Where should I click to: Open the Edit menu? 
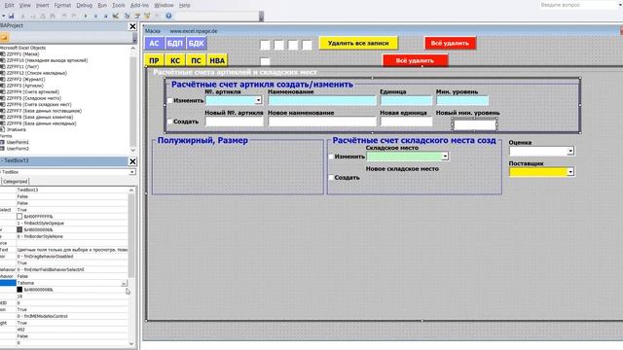tap(9, 5)
